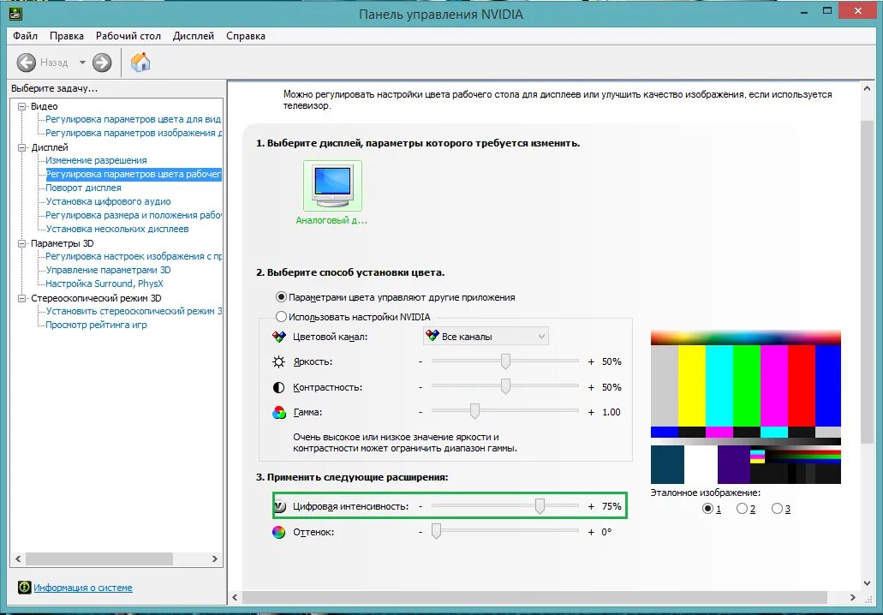Choose reference image 1 radio button
The width and height of the screenshot is (883, 615).
[x=708, y=509]
